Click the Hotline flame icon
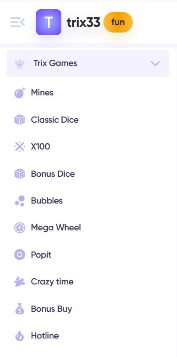 coord(20,335)
